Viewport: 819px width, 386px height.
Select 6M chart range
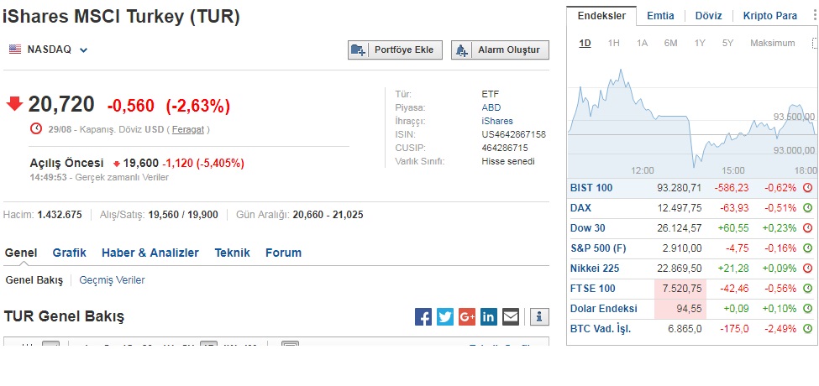click(x=670, y=44)
